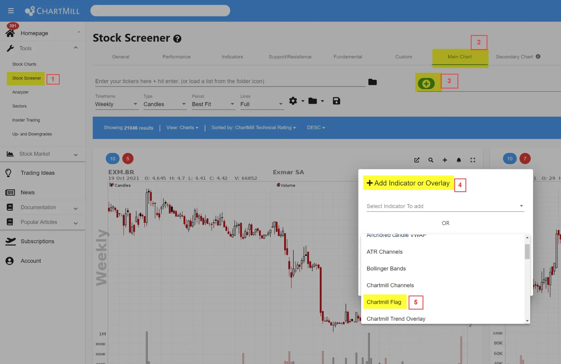Click blue rating badge 10 on EXM.BR
The width and height of the screenshot is (561, 364).
click(112, 159)
